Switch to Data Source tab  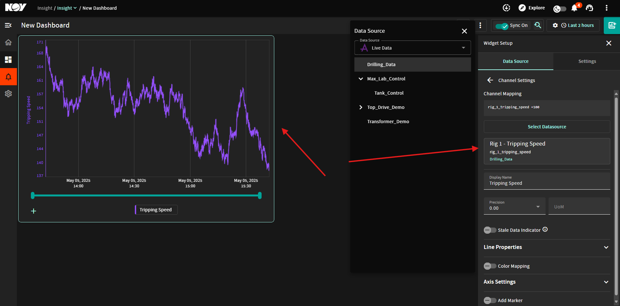point(516,61)
